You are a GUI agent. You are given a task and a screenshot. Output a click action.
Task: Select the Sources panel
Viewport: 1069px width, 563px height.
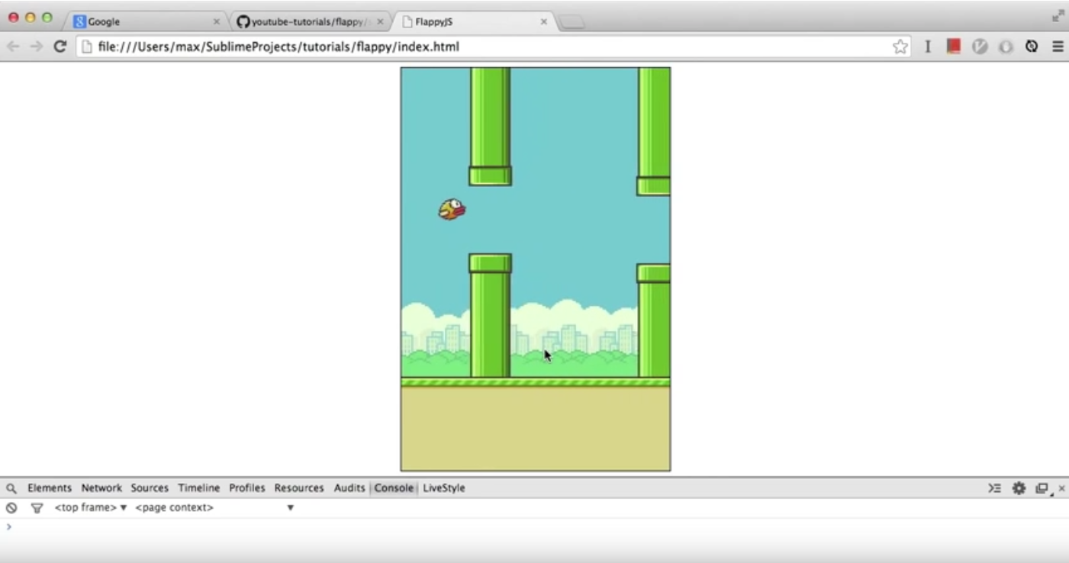click(150, 488)
